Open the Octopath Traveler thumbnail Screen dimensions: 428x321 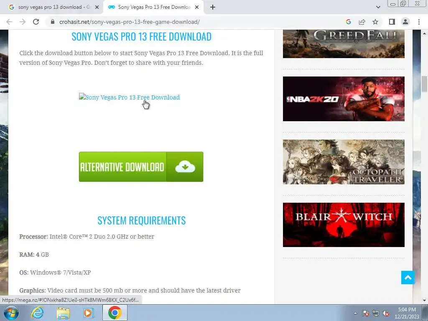(x=344, y=162)
